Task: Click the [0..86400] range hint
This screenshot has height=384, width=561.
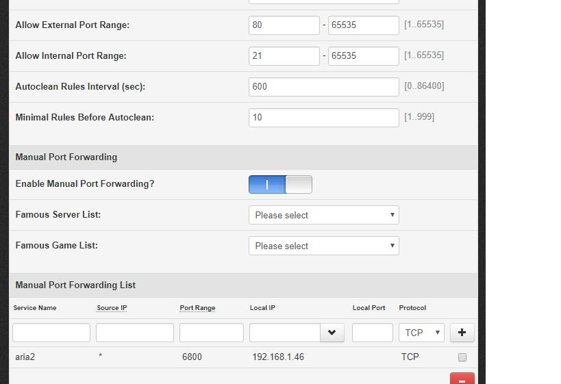Action: click(x=424, y=86)
